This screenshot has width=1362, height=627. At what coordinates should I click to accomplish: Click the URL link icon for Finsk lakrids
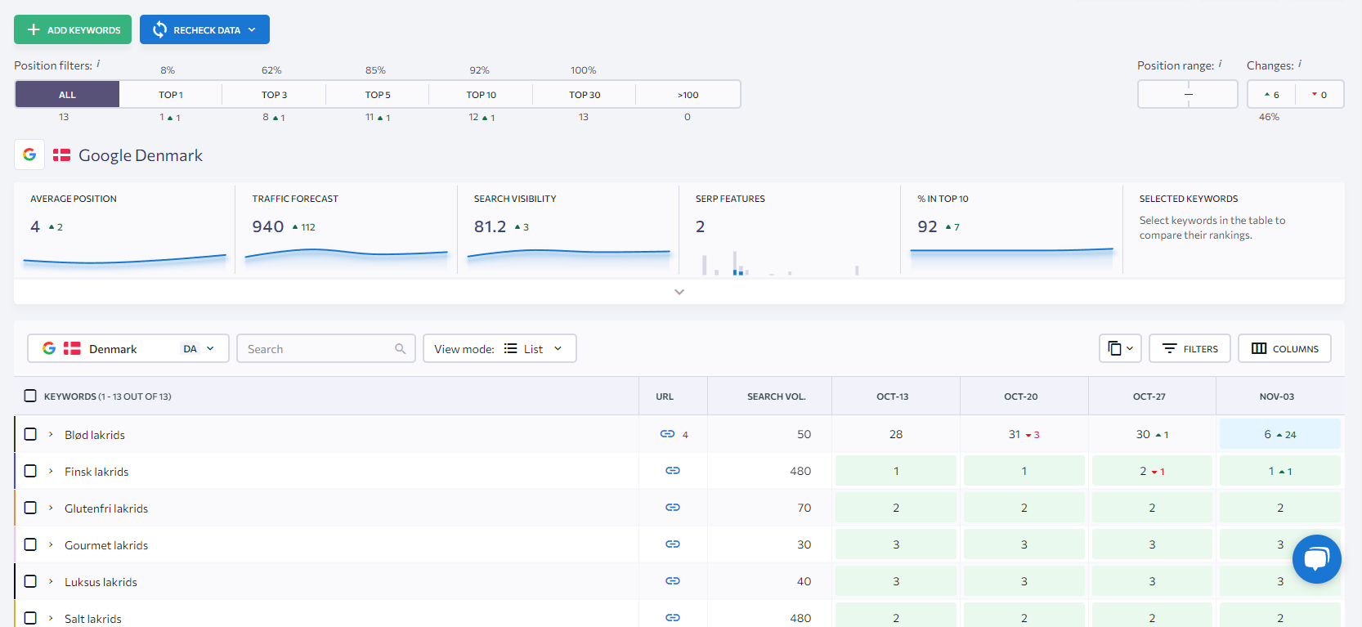[673, 471]
